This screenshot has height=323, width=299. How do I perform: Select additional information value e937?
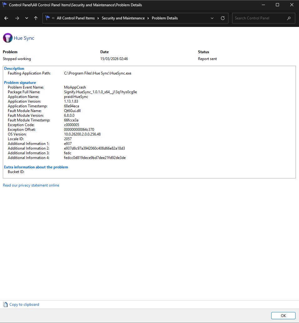tap(68, 144)
